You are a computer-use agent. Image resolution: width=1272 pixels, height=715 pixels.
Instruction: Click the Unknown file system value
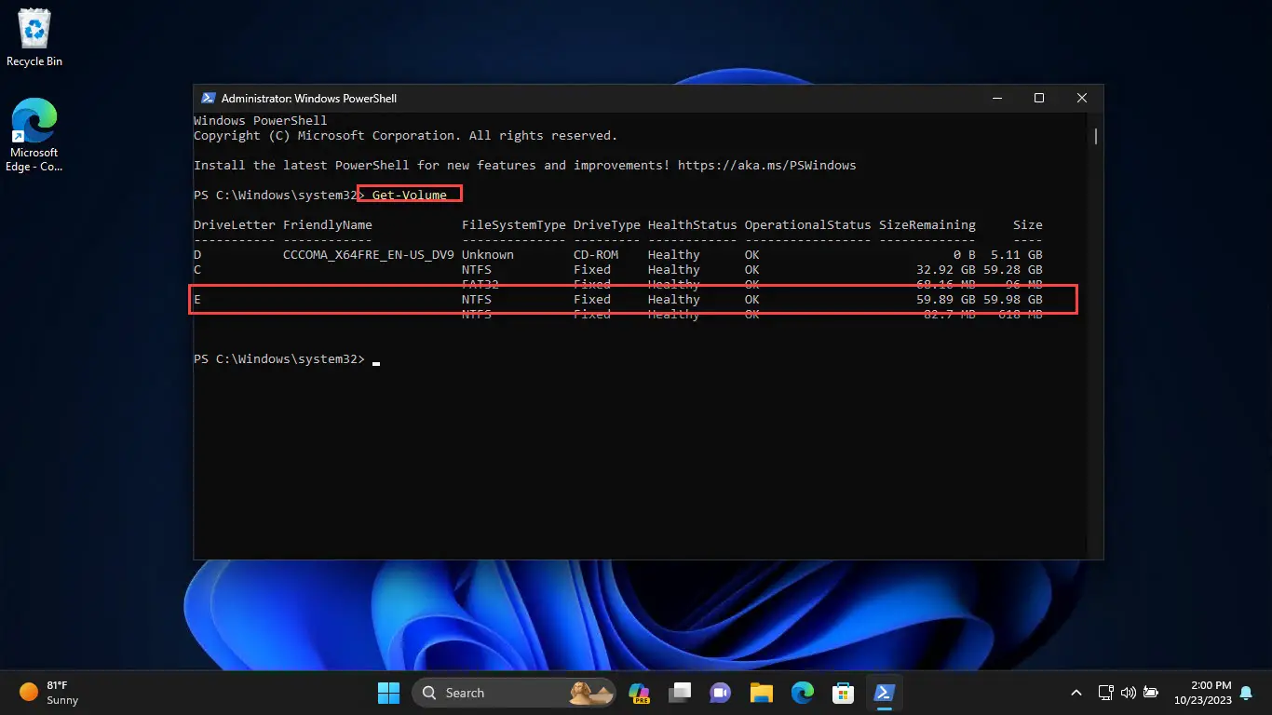point(488,254)
